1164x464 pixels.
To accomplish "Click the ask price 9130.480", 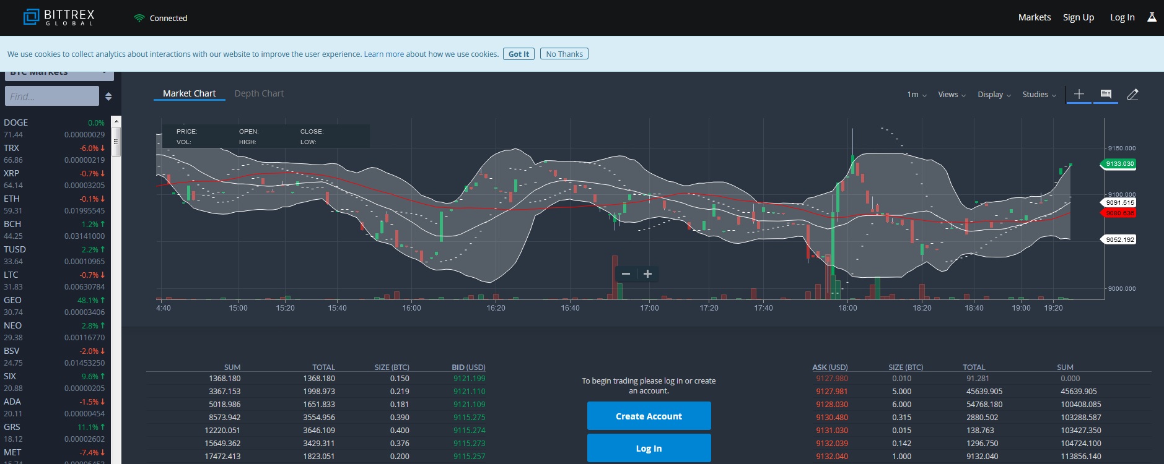I will click(832, 418).
